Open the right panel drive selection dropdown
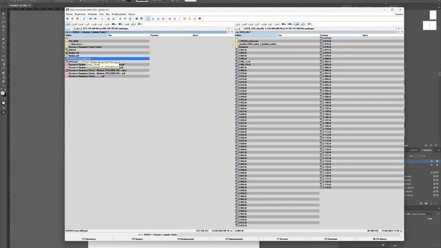441x248 pixels. 238,29
